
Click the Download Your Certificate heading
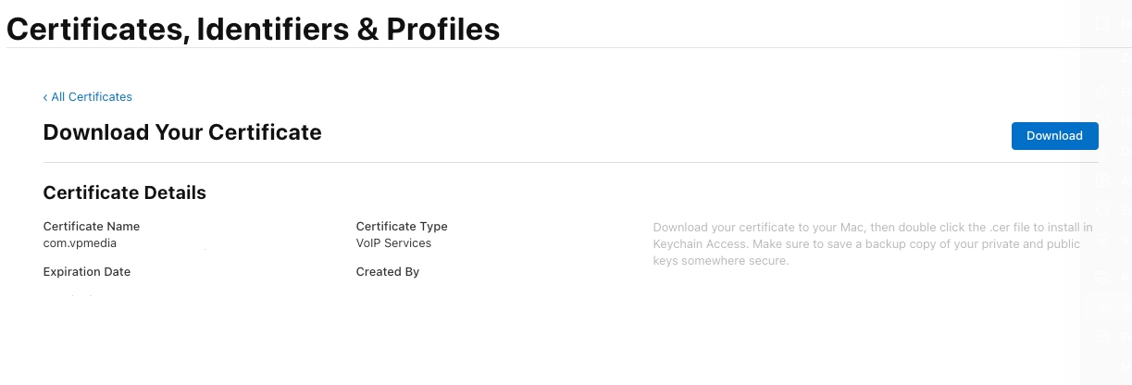182,132
